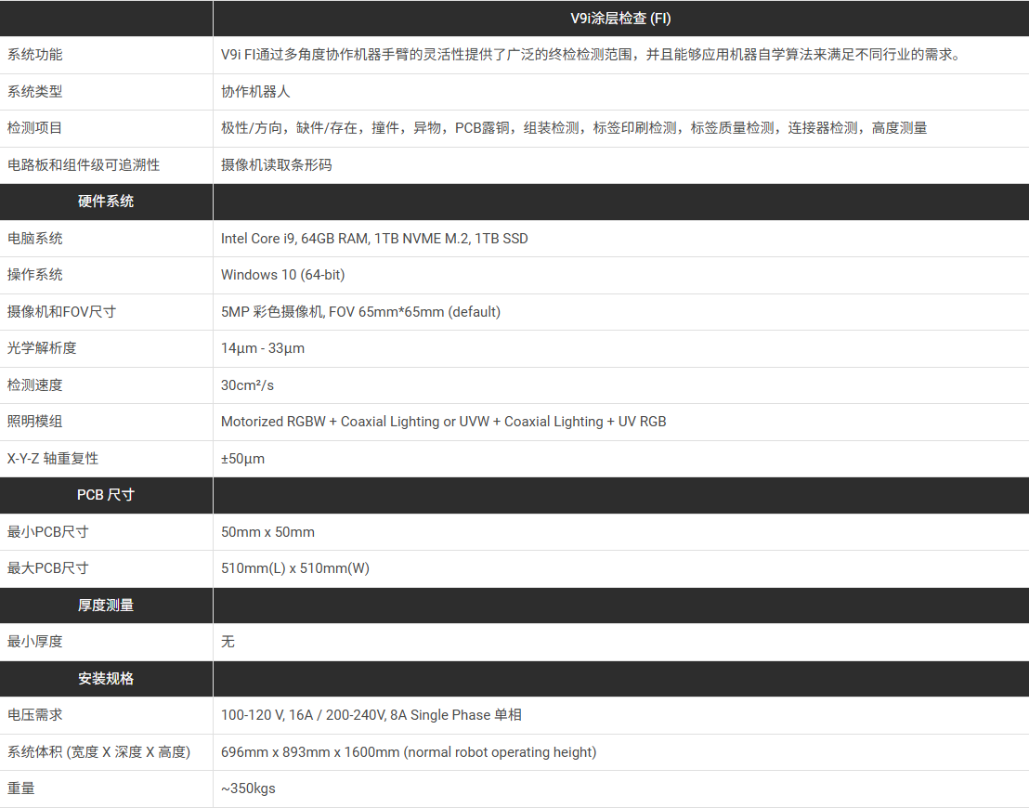This screenshot has height=808, width=1029.
Task: Click the 厚度测量 section header
Action: point(106,606)
